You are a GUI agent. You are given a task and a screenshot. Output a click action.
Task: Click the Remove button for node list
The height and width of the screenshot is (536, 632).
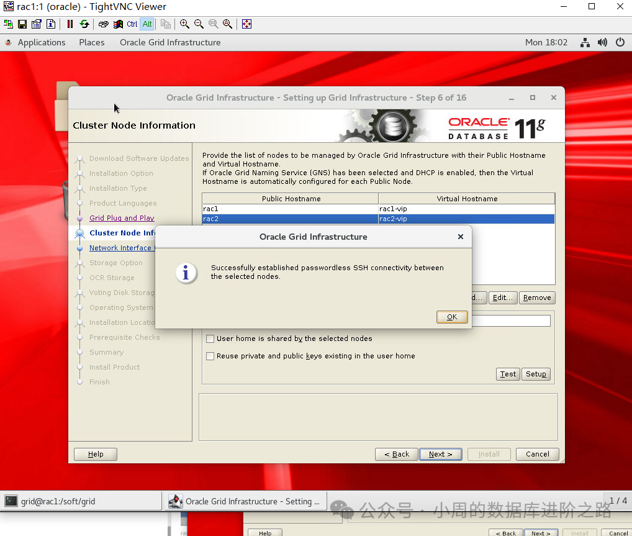click(x=537, y=298)
